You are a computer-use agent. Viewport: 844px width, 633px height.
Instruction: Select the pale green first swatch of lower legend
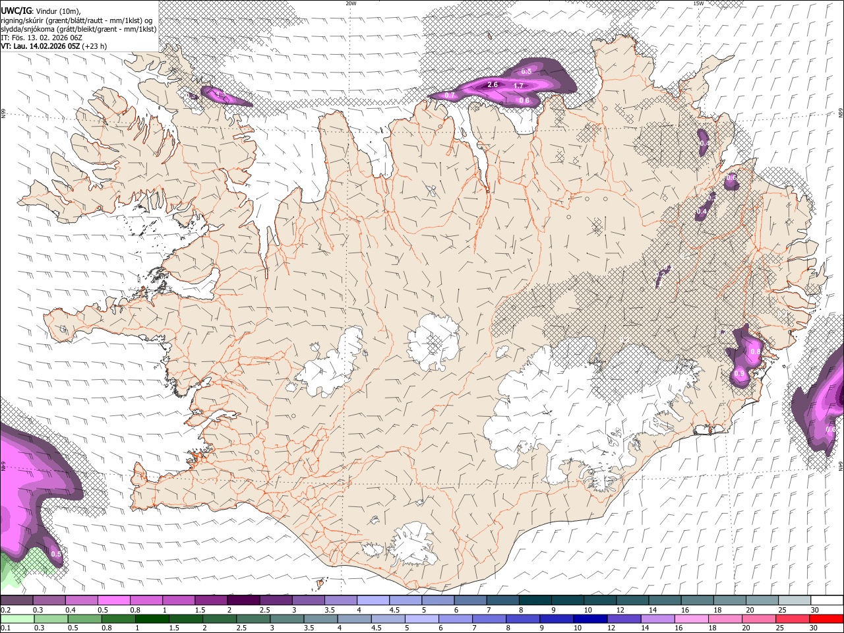tap(17, 618)
